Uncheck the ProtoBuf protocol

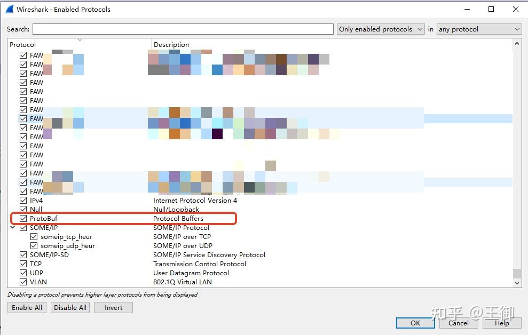(x=23, y=218)
